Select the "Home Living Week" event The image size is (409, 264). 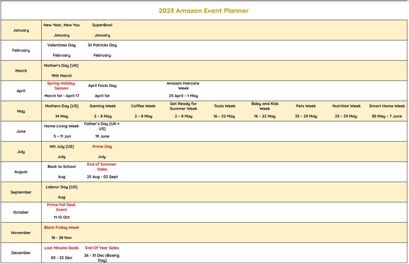(61, 126)
